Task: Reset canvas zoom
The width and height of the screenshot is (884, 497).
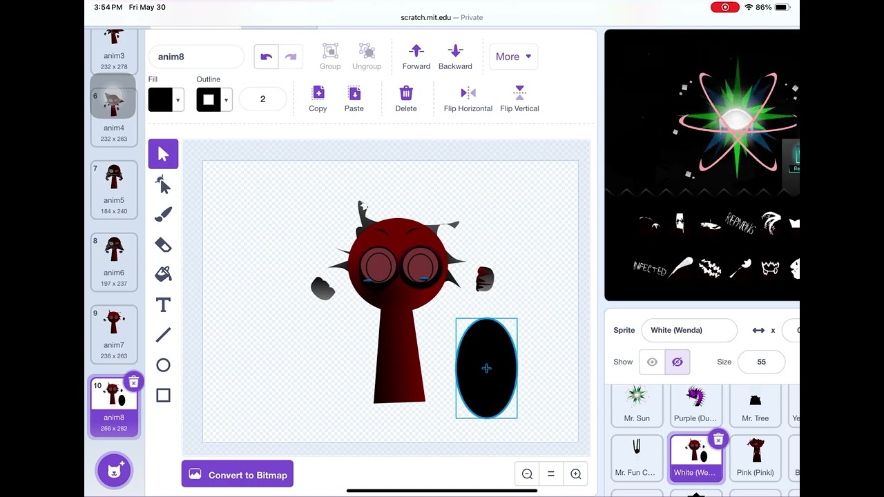Action: (551, 474)
